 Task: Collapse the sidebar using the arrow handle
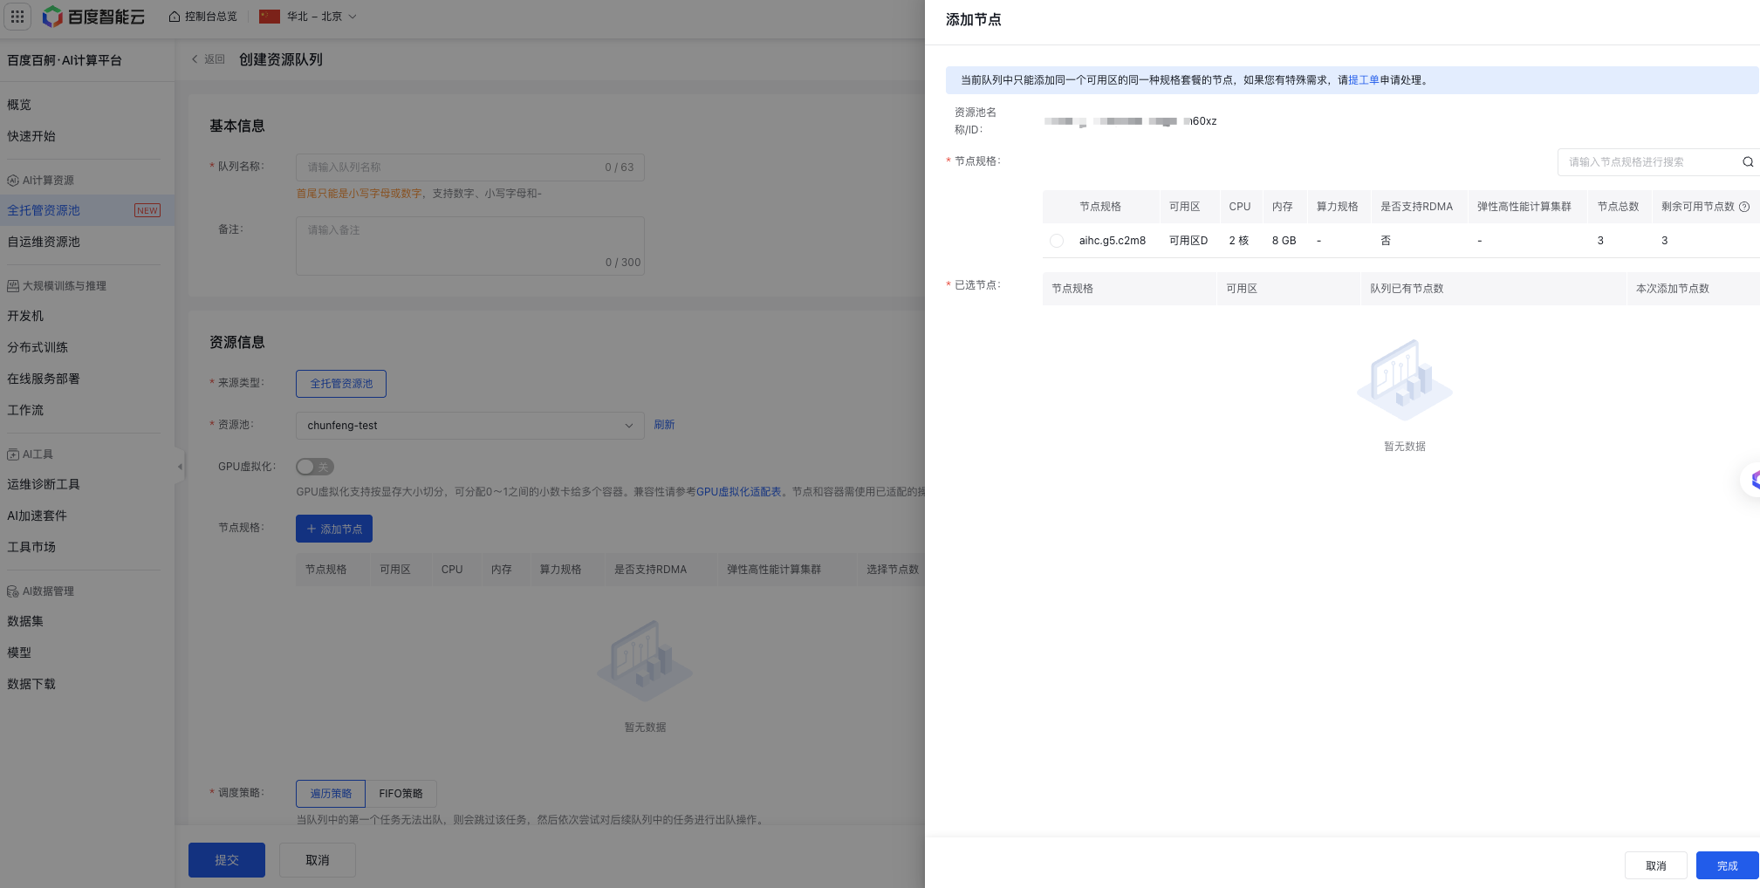[x=180, y=467]
